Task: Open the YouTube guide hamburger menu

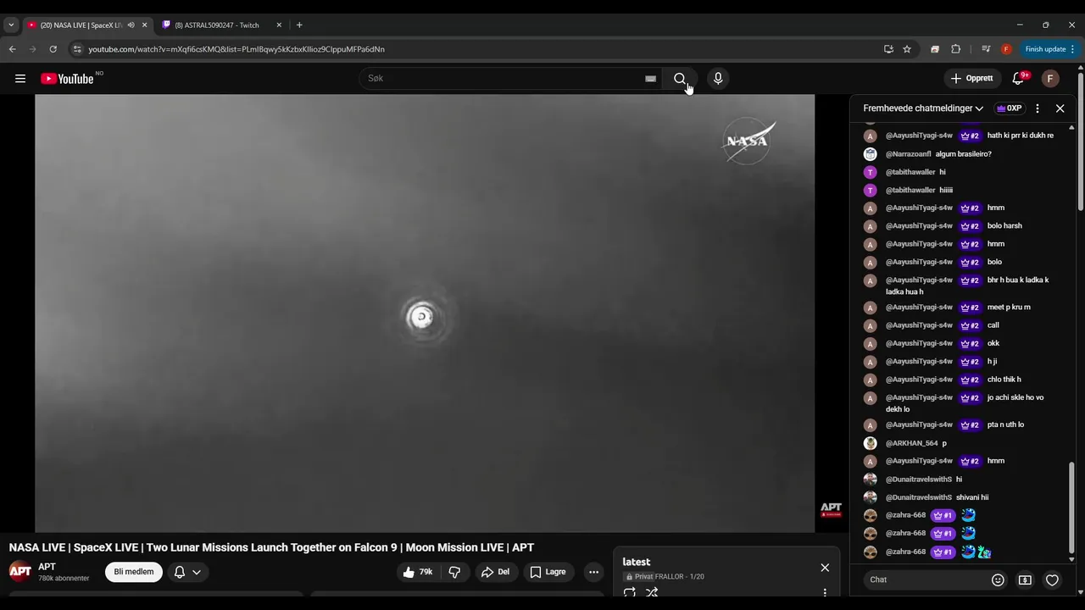Action: [x=20, y=79]
